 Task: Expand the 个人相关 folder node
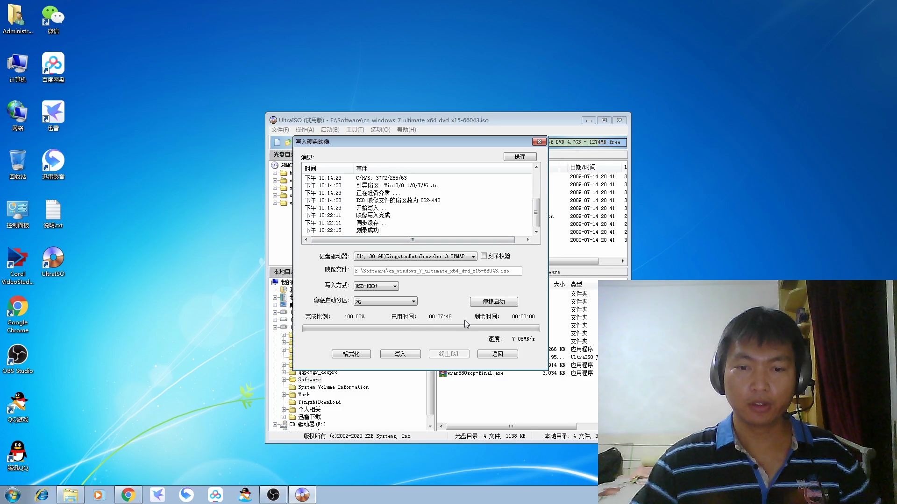(x=284, y=410)
